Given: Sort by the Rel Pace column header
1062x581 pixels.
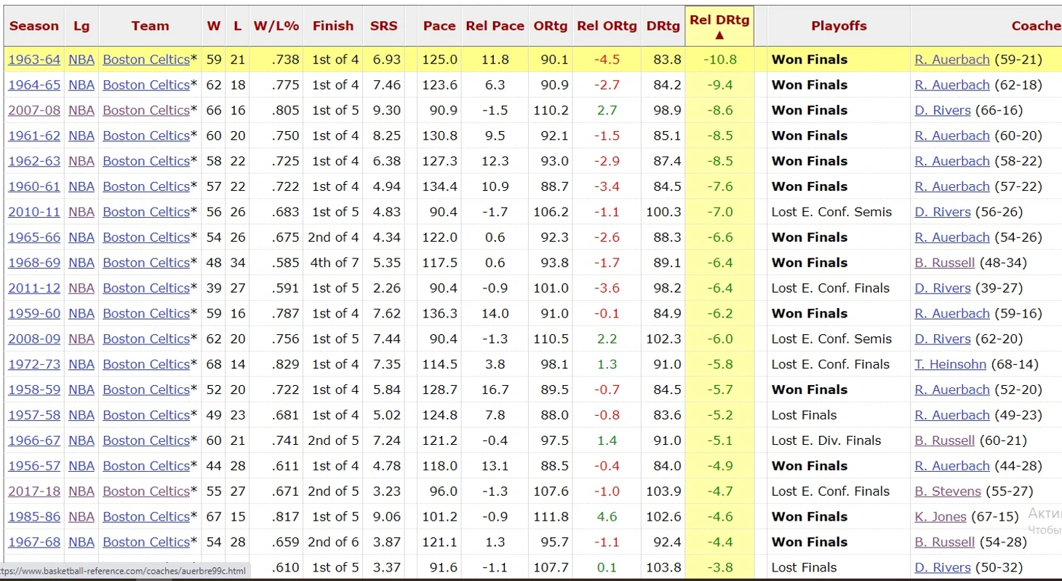Looking at the screenshot, I should tap(495, 25).
